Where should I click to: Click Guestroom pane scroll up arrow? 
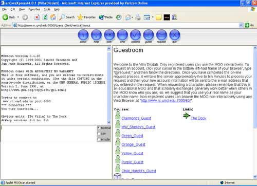(255, 48)
